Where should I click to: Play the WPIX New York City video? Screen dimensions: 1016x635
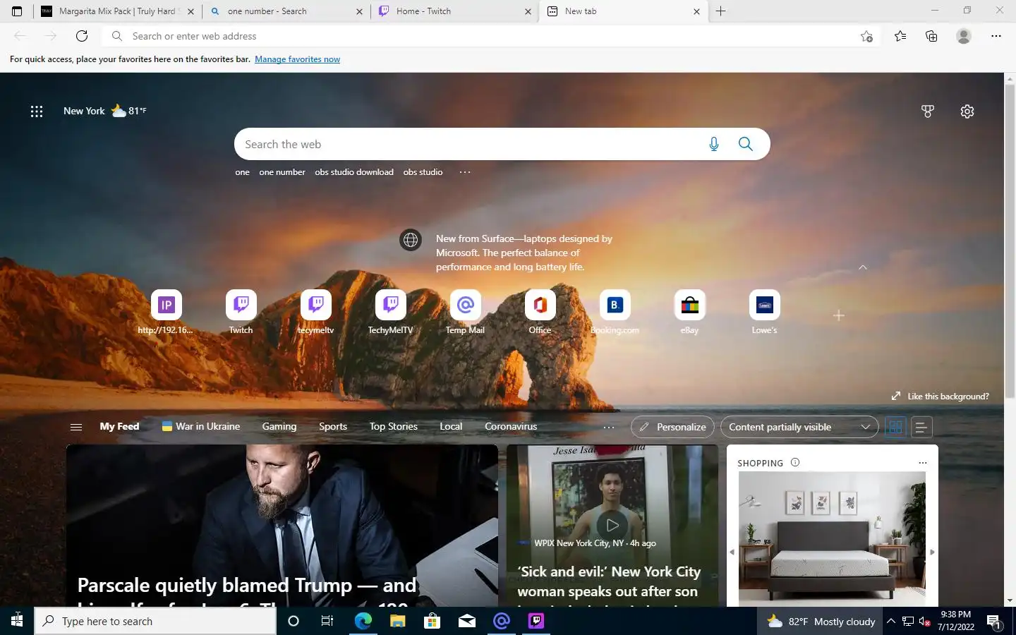(612, 525)
